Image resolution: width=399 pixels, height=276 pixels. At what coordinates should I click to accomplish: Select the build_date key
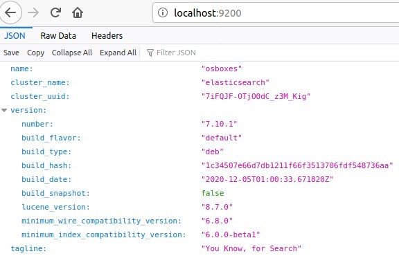point(46,179)
